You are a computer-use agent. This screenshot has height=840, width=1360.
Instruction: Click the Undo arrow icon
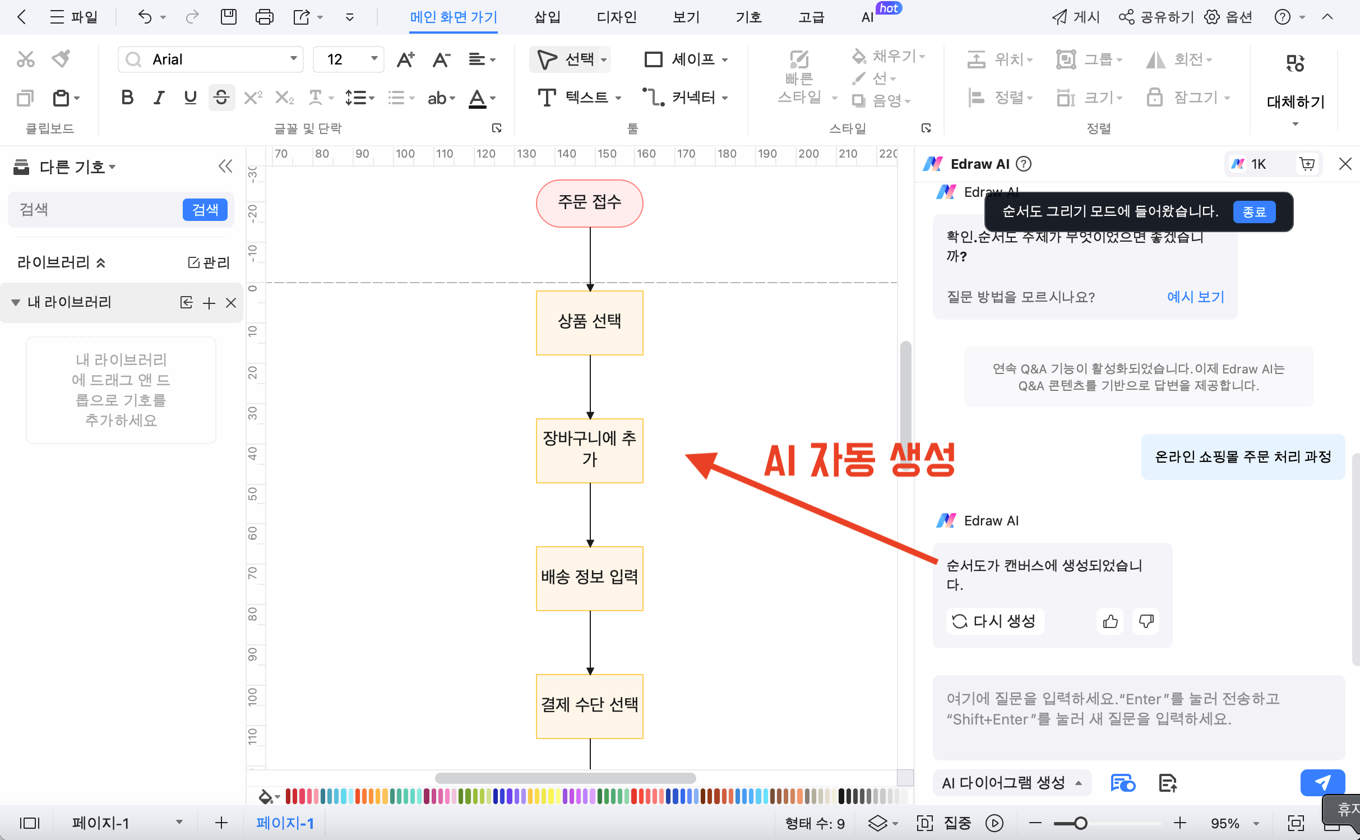[145, 17]
